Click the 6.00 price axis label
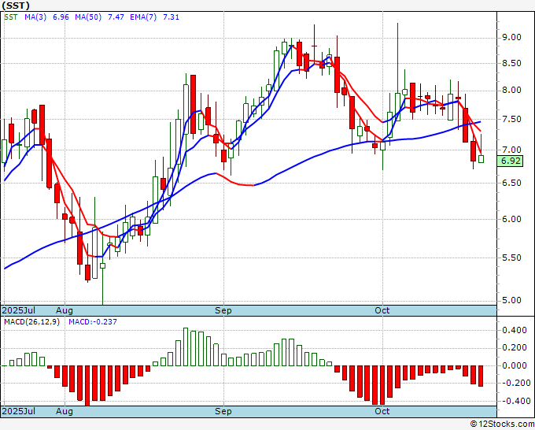 511,219
